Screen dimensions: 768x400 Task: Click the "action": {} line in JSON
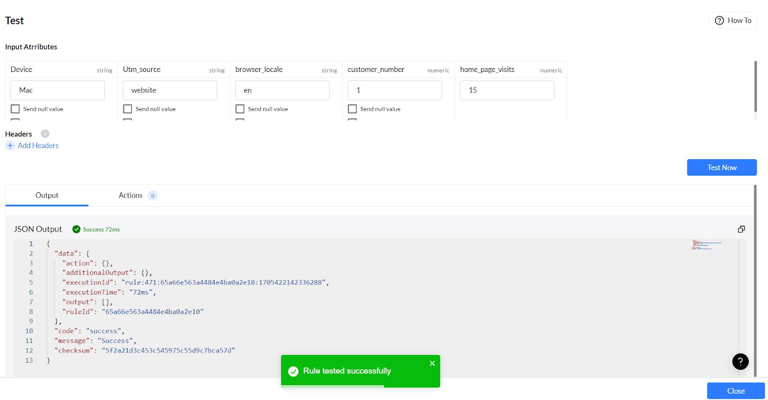tap(87, 263)
